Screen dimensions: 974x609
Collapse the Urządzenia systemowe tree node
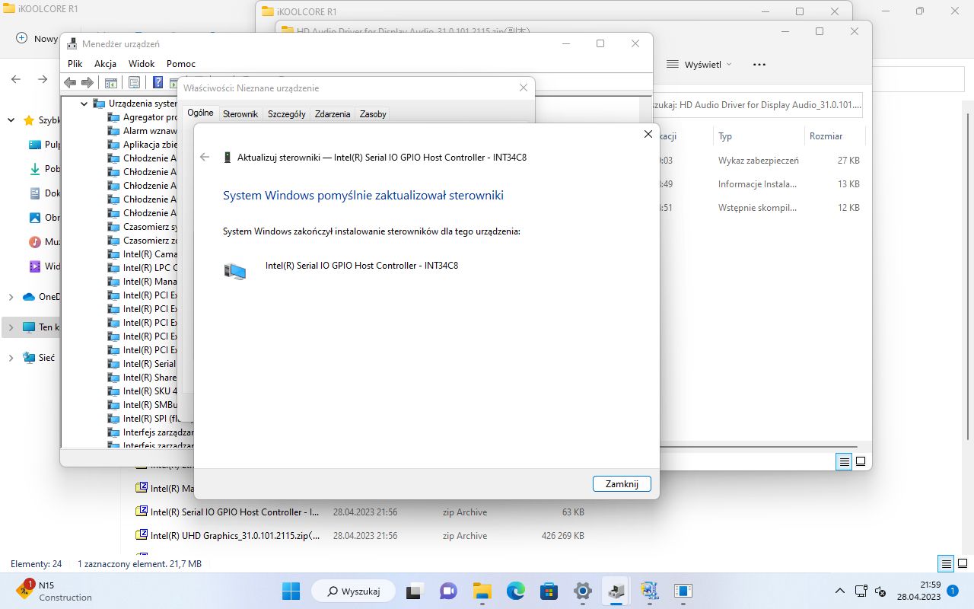click(84, 103)
